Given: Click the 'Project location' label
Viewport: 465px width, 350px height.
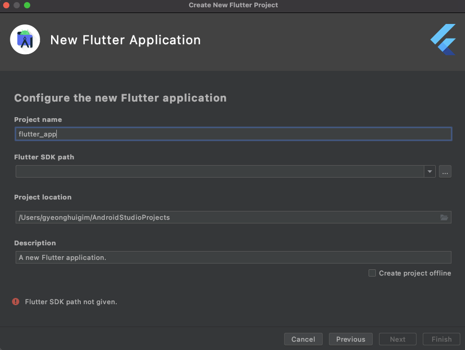Looking at the screenshot, I should point(43,197).
